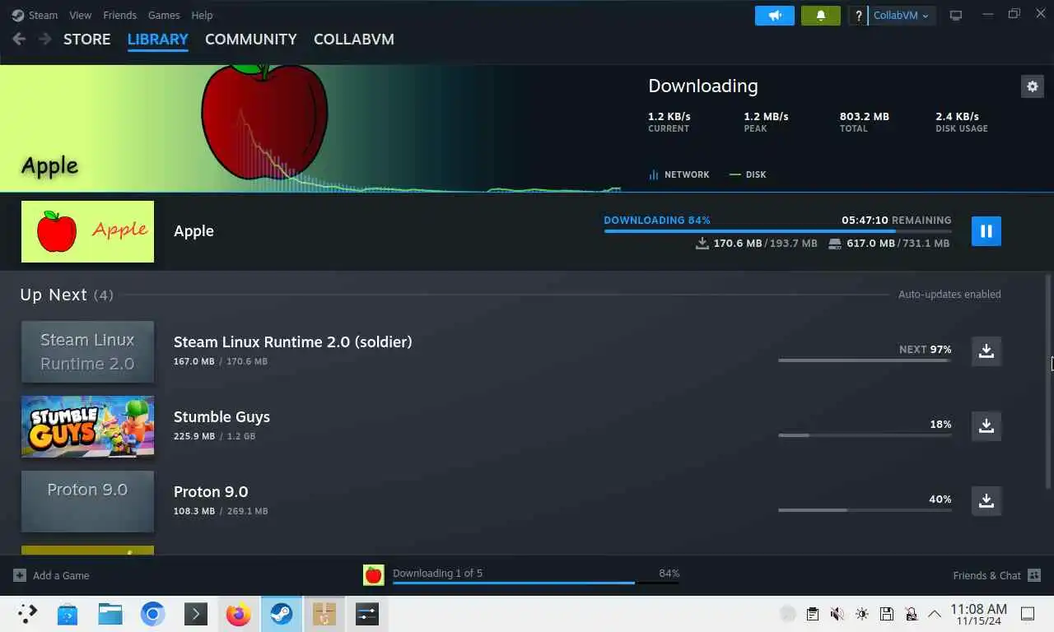Click the Proton 9.0 thumbnail
Image resolution: width=1054 pixels, height=632 pixels.
pos(87,501)
